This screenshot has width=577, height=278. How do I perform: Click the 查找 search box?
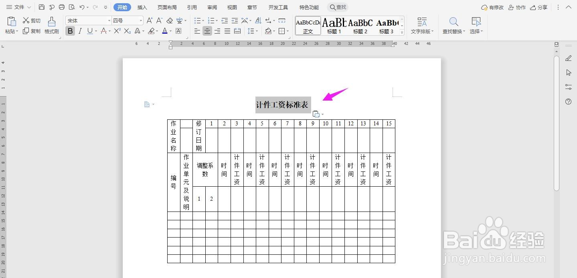pyautogui.click(x=338, y=7)
